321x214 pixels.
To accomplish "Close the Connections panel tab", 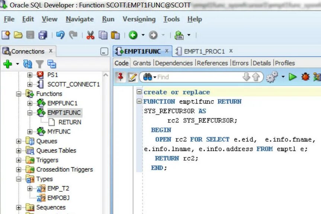I will [x=51, y=51].
